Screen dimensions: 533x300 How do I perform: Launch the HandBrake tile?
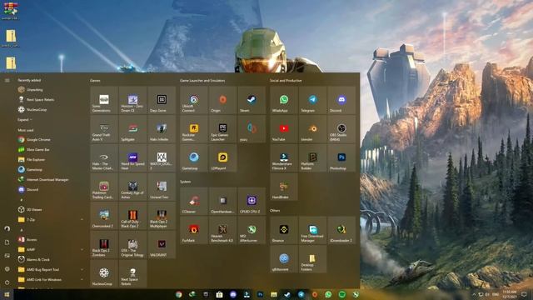point(284,187)
